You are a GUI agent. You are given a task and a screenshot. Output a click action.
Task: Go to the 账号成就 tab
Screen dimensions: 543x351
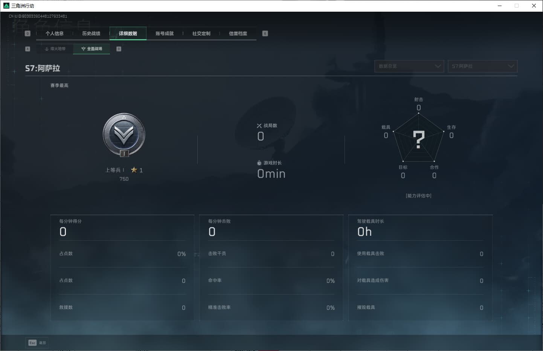coord(165,34)
